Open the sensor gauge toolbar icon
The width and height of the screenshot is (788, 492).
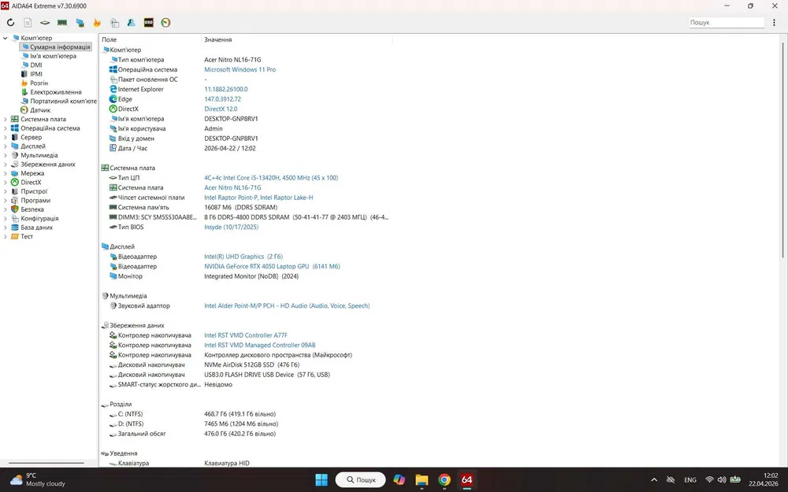click(165, 23)
